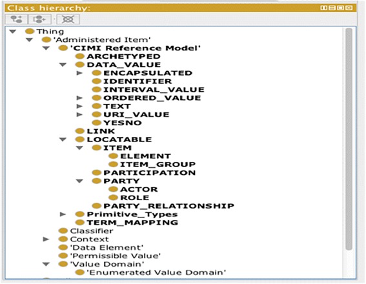Select the 'CIMI Reference Model' class

[x=136, y=48]
